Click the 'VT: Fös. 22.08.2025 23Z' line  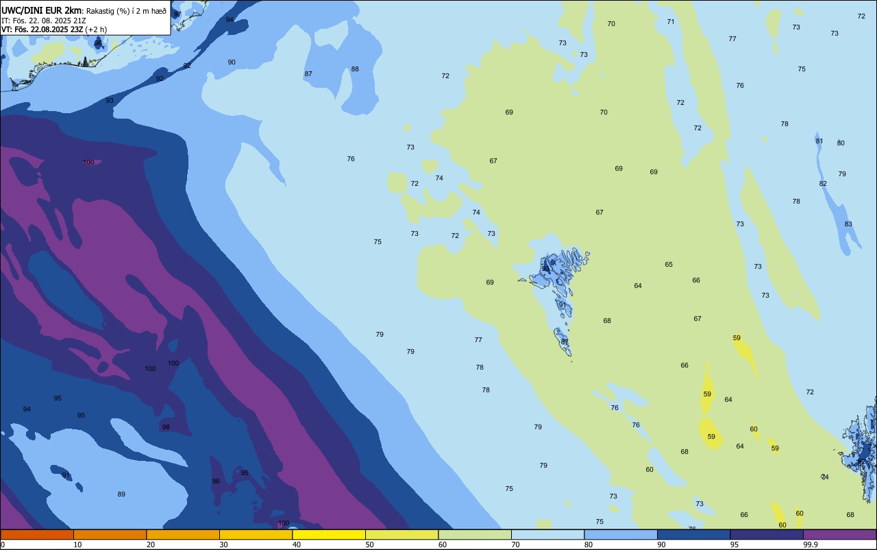pyautogui.click(x=42, y=29)
